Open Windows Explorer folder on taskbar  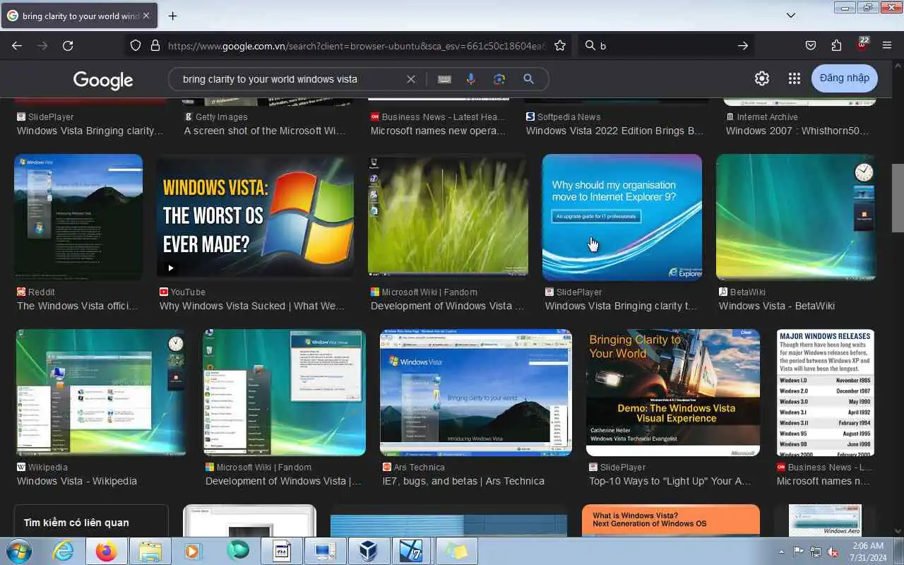(x=150, y=551)
